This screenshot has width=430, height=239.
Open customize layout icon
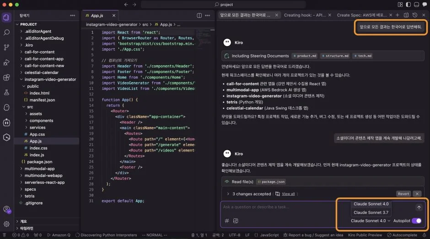coord(400,5)
